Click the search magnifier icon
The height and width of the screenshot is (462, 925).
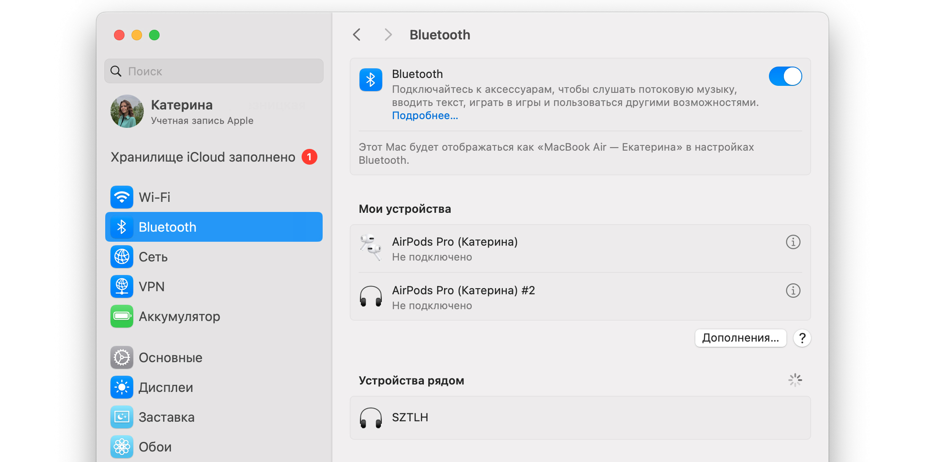116,71
